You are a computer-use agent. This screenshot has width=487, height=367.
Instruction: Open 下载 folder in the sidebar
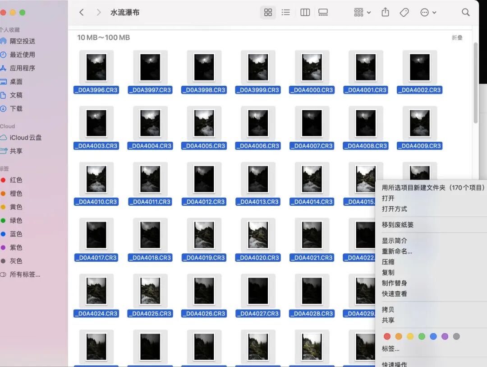click(x=16, y=109)
